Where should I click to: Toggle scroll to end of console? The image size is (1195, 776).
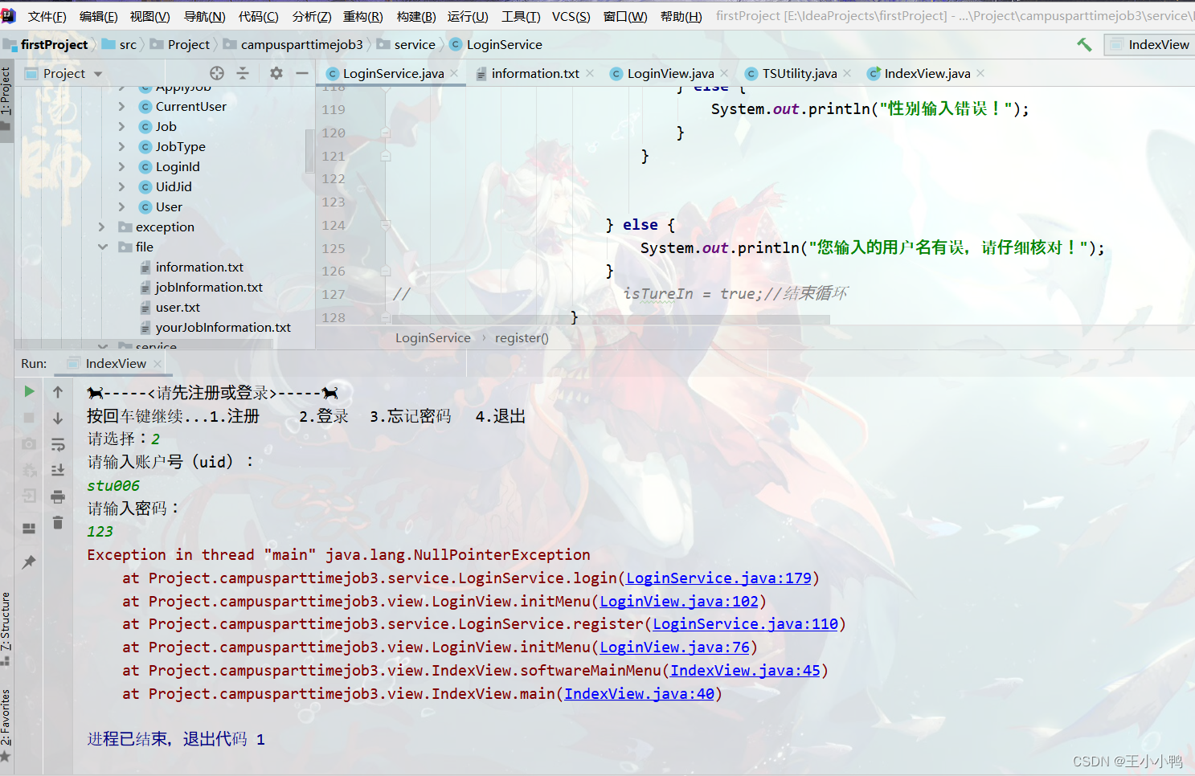58,471
